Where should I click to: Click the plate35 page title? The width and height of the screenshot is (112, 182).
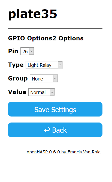click(x=33, y=14)
